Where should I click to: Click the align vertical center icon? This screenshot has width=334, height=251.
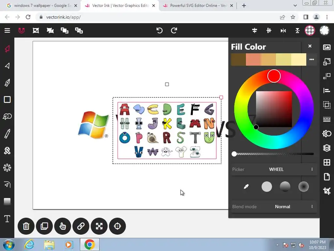(269, 30)
